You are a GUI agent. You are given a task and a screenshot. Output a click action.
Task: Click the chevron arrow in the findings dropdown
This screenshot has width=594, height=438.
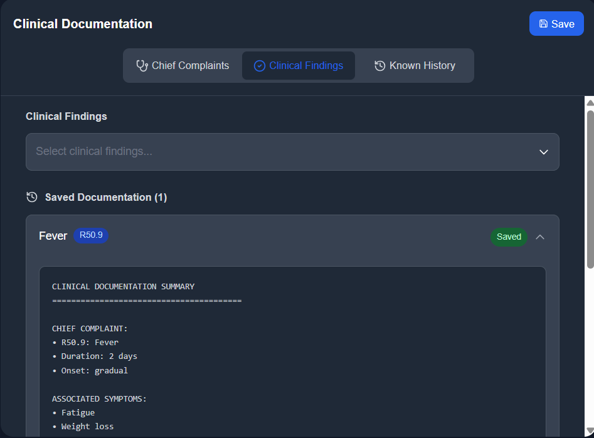(544, 152)
